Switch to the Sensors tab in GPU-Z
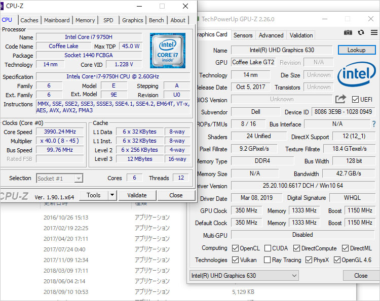Viewport: 380px width, 301px height. [243, 35]
